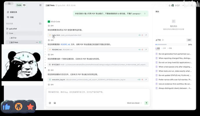Viewport: 200px width, 116px height.
Task: Open index.html diff with arrow icon
Action: [x=146, y=35]
